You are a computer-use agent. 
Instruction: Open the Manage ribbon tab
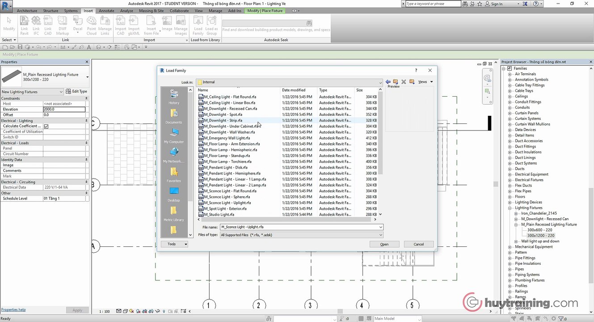(x=215, y=11)
